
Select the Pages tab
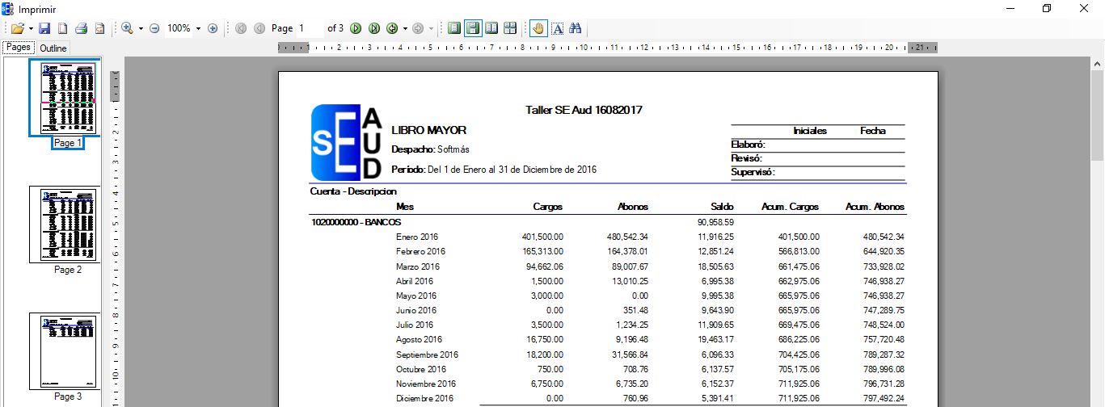point(19,48)
